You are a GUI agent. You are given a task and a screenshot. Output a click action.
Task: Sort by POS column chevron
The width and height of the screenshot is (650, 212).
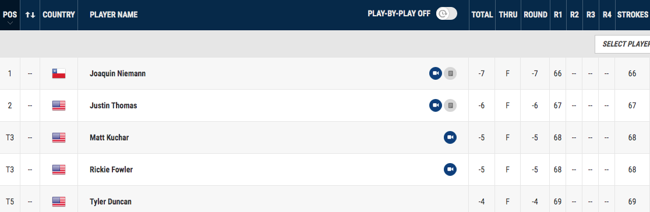[10, 22]
